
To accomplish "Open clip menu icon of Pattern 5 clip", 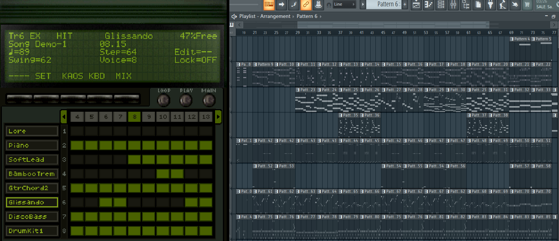I will tap(533, 39).
